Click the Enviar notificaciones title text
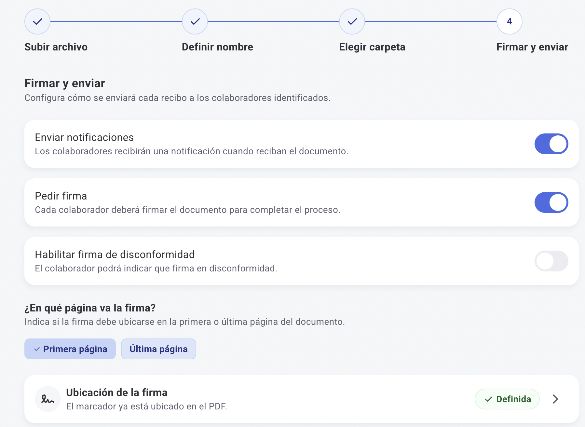The width and height of the screenshot is (585, 427). 84,137
